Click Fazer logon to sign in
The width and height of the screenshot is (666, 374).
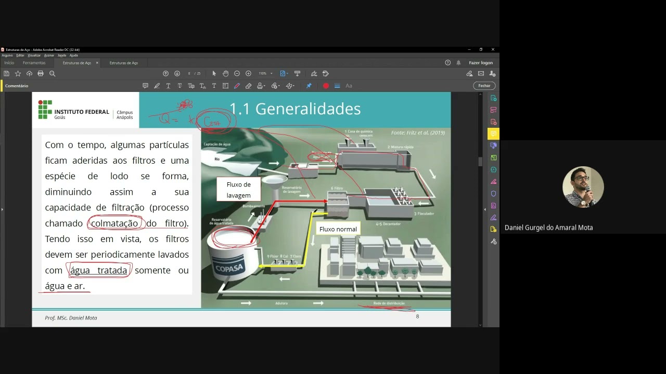click(x=481, y=63)
